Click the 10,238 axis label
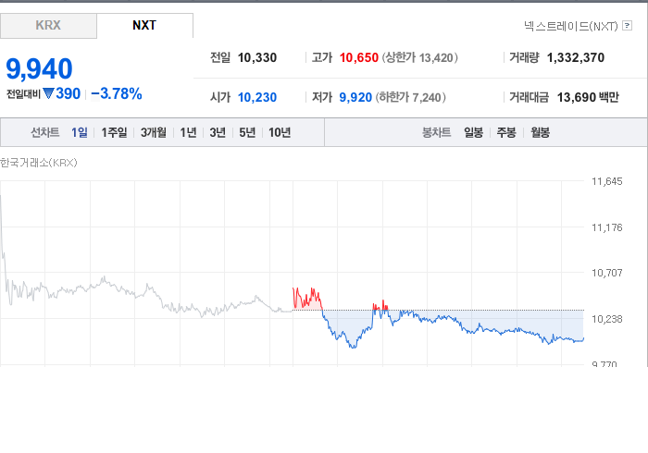This screenshot has width=648, height=453. 607,319
